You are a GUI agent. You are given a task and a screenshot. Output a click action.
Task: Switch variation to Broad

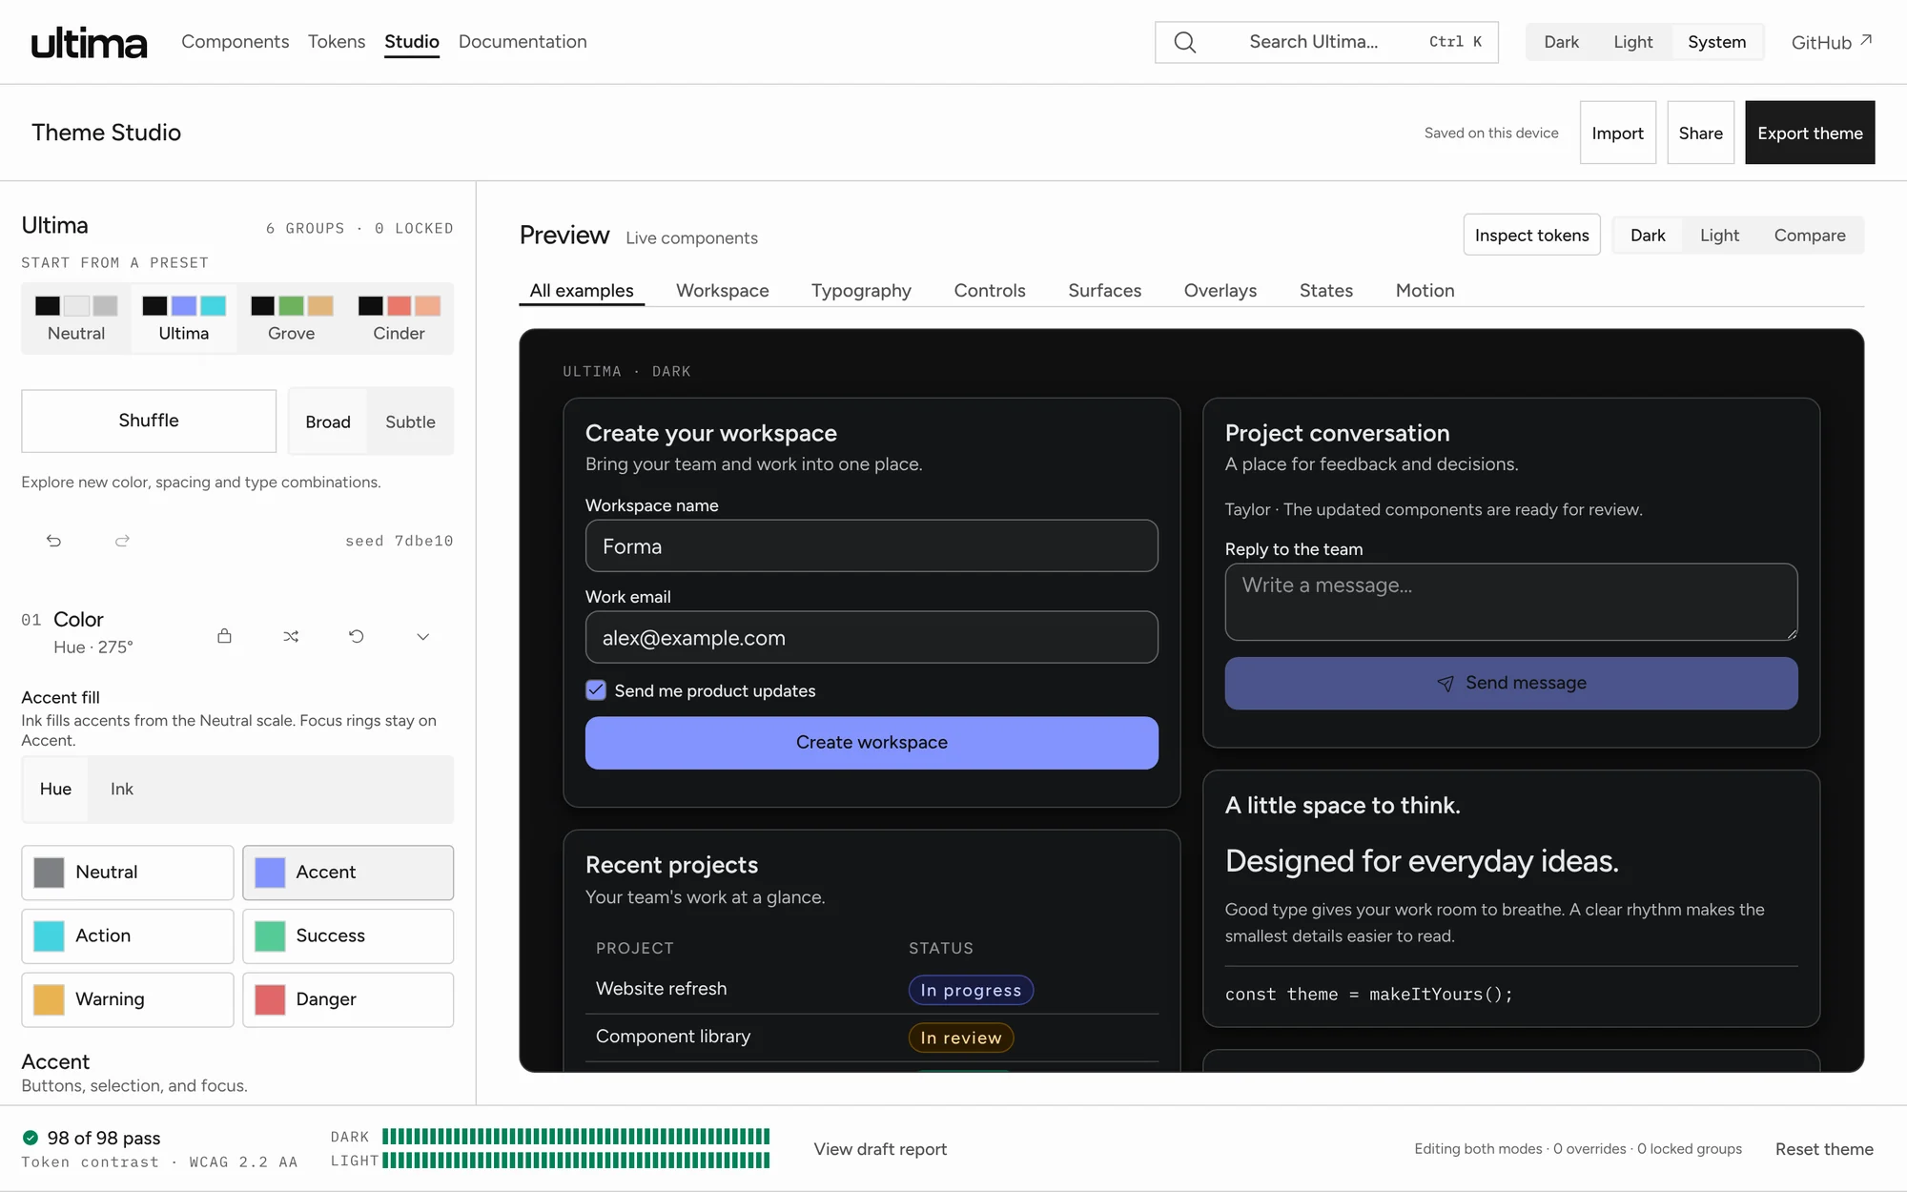tap(328, 421)
